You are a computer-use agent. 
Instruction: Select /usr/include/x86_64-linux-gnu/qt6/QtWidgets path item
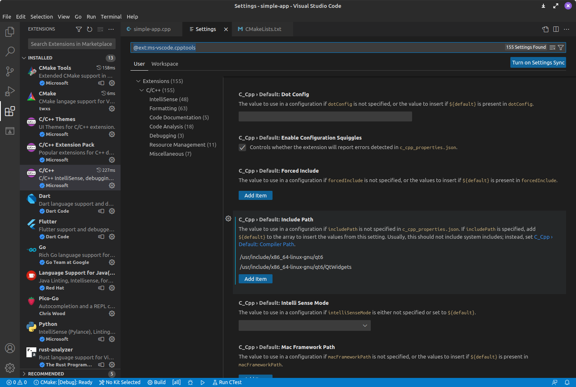tap(296, 267)
